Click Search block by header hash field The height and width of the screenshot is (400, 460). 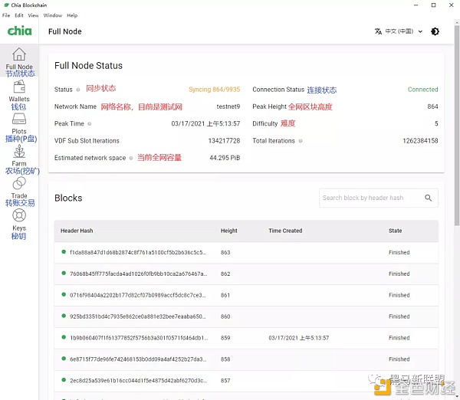click(379, 198)
